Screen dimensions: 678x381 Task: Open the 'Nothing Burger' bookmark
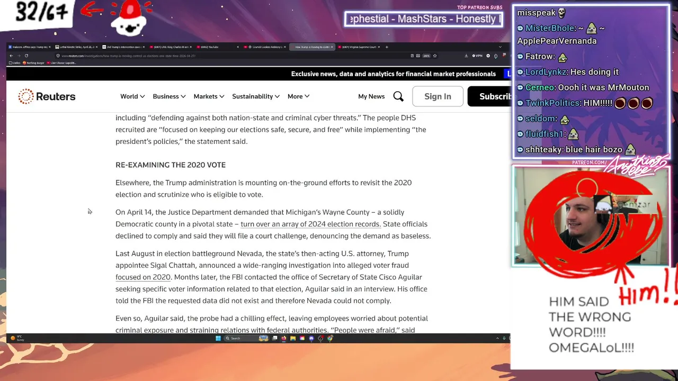(34, 63)
